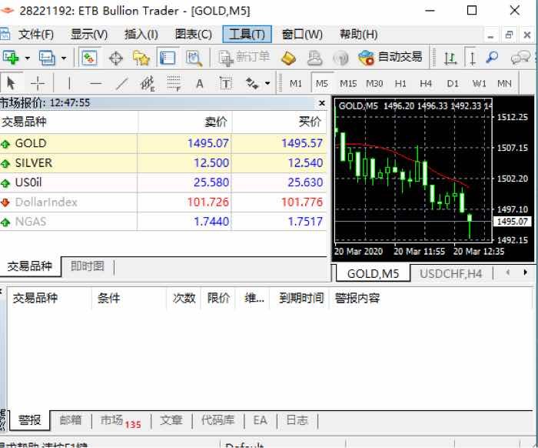Toggle Market Watch window button
Screen dimensions: 538x448
point(89,58)
